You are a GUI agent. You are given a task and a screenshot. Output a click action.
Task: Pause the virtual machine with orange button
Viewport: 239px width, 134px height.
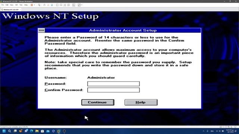click(x=32, y=5)
